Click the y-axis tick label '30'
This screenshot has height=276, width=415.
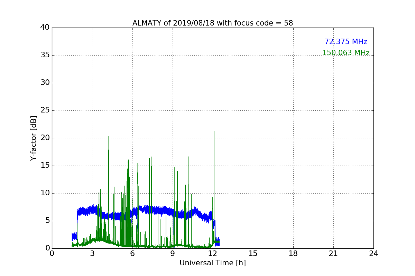[x=45, y=83]
